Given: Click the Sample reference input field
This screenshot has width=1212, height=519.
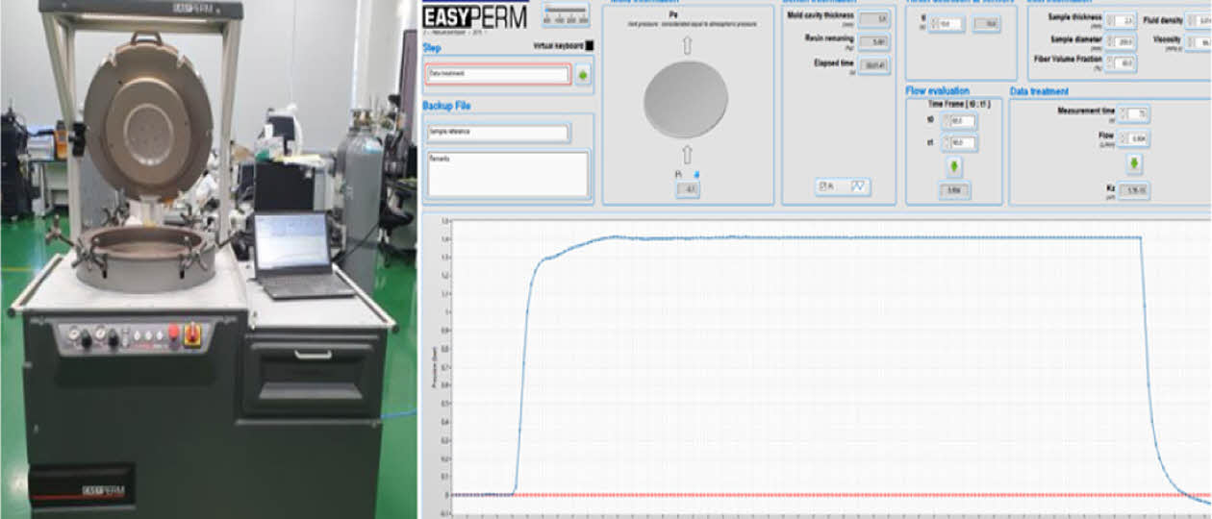Looking at the screenshot, I should (x=498, y=134).
